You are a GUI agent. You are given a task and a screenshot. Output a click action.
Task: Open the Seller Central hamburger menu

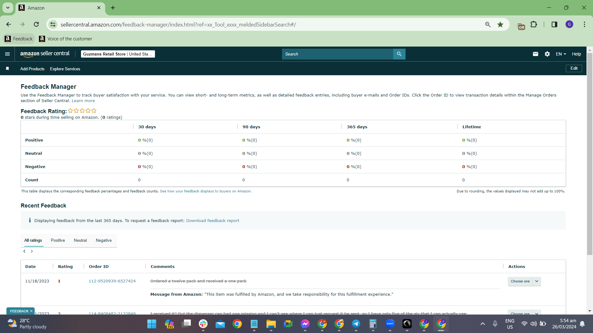[7, 54]
